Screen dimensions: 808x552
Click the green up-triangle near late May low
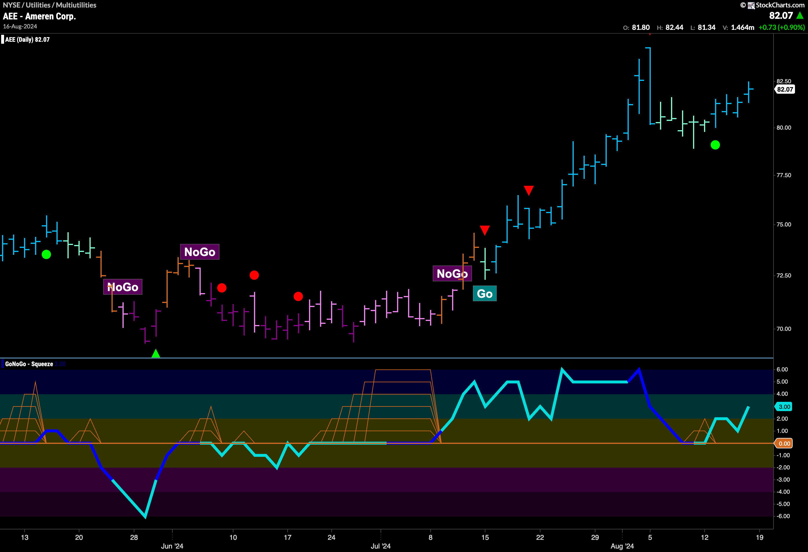click(x=156, y=353)
